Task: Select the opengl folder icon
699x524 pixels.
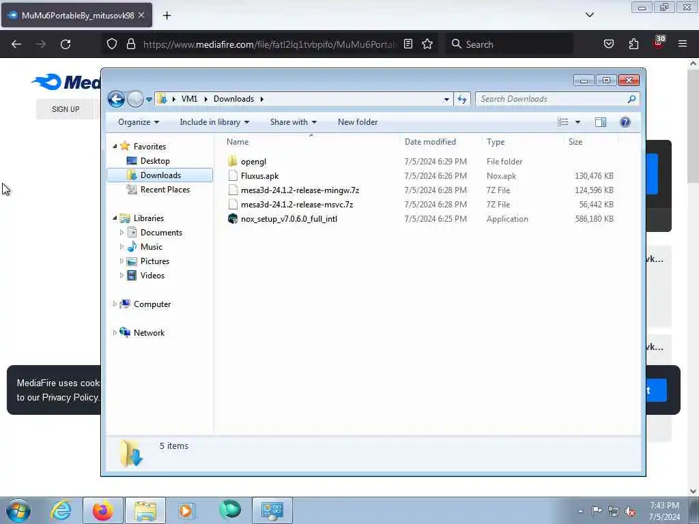Action: [x=232, y=161]
